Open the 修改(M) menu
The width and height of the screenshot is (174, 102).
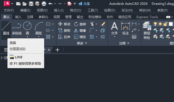[x=145, y=10]
